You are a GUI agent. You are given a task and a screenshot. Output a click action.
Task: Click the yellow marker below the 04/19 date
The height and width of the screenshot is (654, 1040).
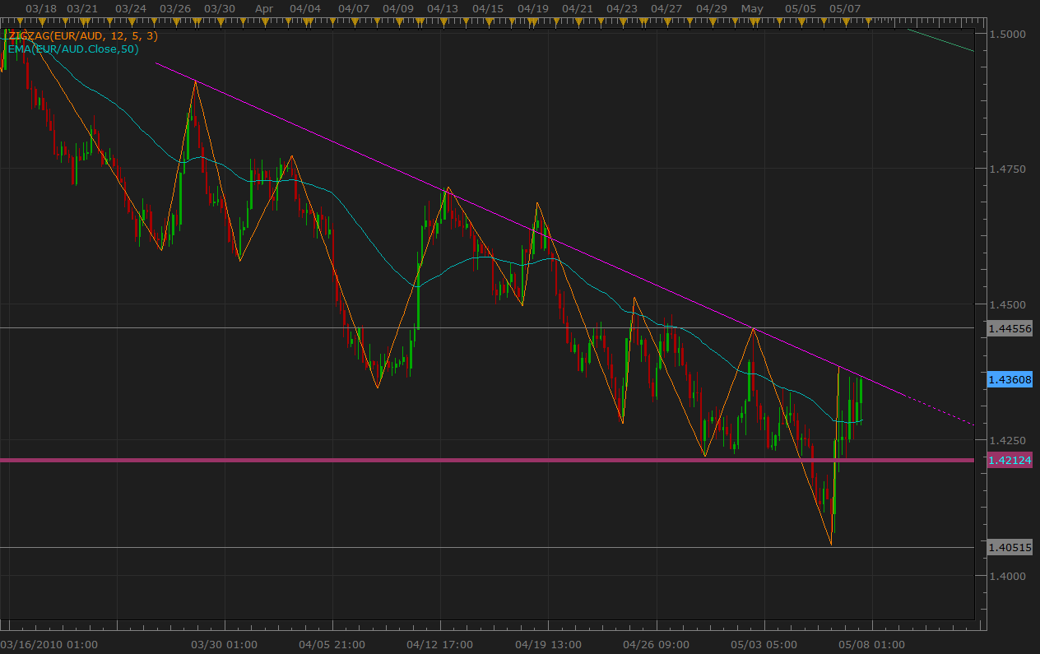[532, 19]
